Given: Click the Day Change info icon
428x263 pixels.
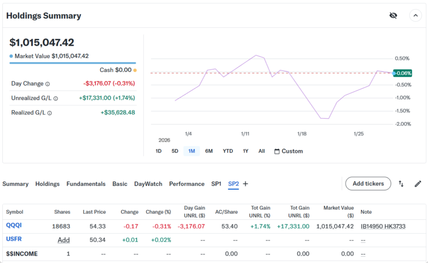Looking at the screenshot, I should [48, 84].
